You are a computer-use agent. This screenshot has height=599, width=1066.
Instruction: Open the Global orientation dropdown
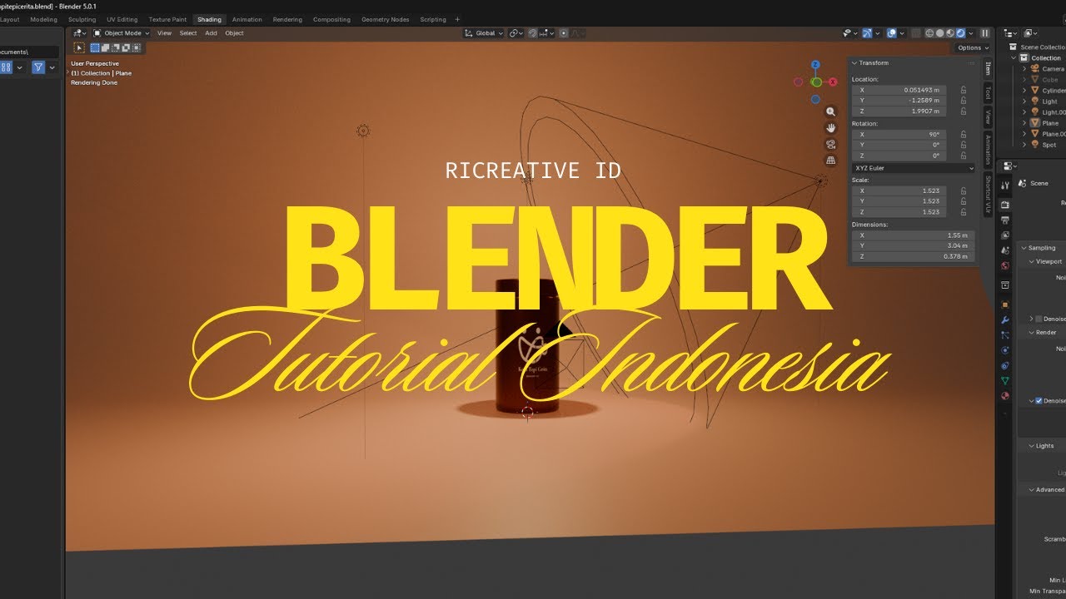(x=484, y=33)
